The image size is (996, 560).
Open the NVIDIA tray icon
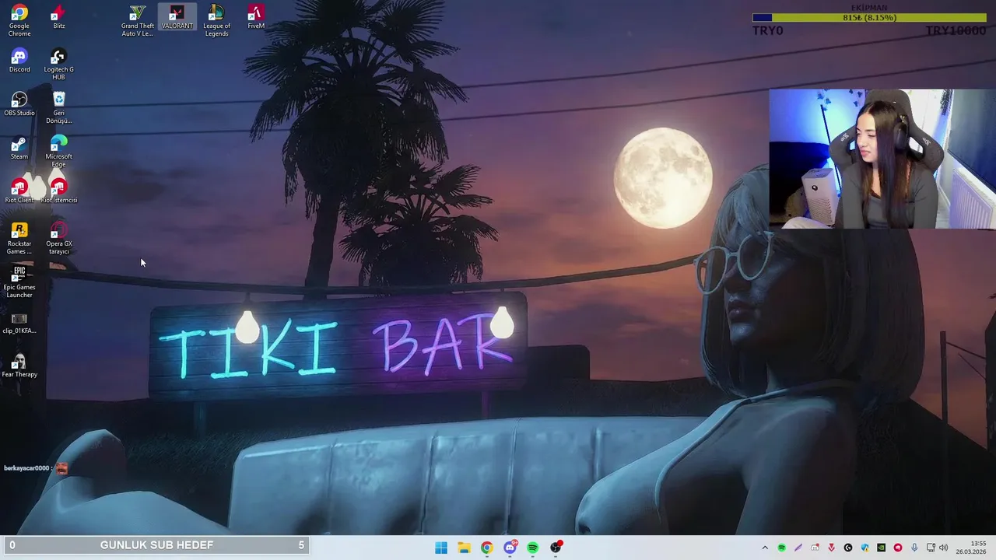tap(881, 548)
